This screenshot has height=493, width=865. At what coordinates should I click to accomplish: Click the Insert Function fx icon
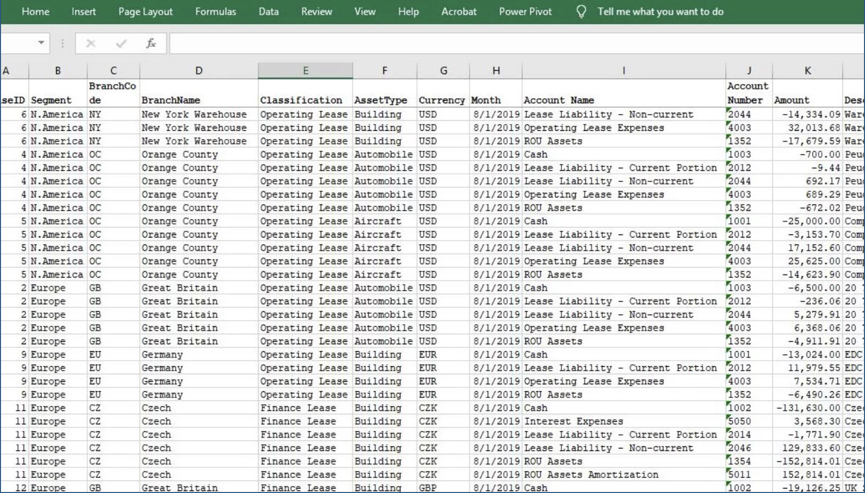[151, 44]
